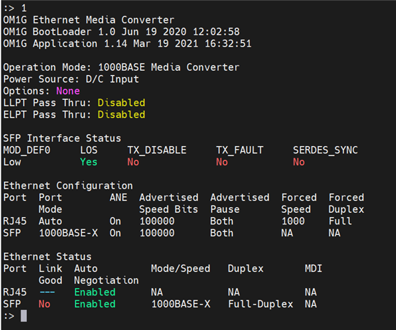Viewport: 396px width, 330px height.
Task: Click the 'Forced Speed' column header
Action: pos(299,203)
